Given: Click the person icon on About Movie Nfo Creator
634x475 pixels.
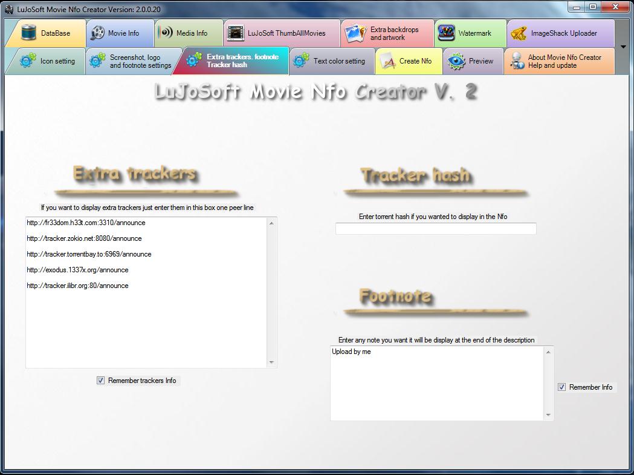Looking at the screenshot, I should click(x=517, y=62).
